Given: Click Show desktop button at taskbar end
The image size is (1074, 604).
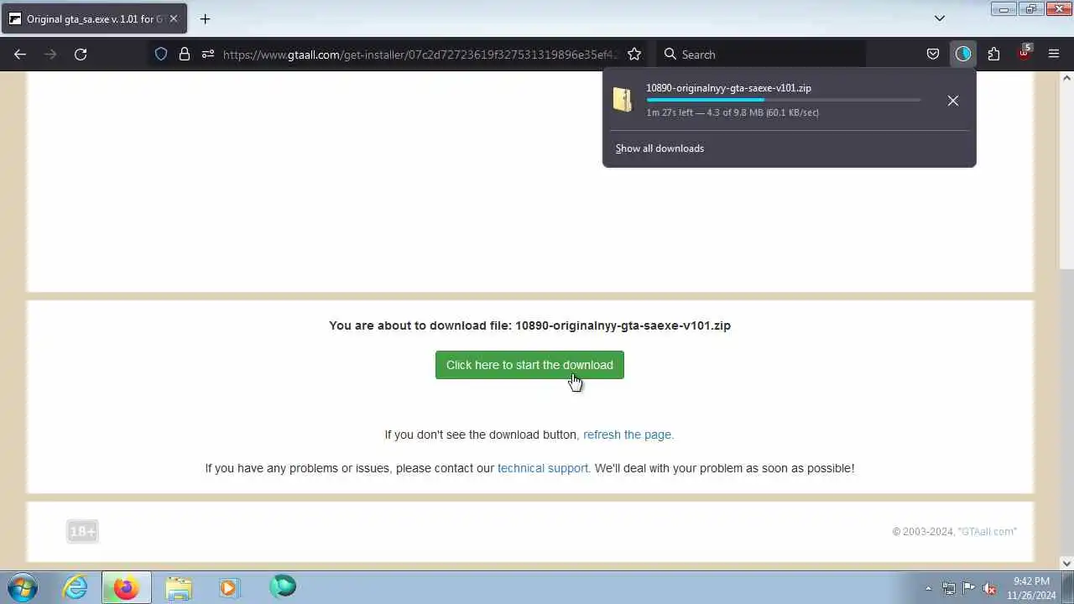Looking at the screenshot, I should [x=1068, y=587].
